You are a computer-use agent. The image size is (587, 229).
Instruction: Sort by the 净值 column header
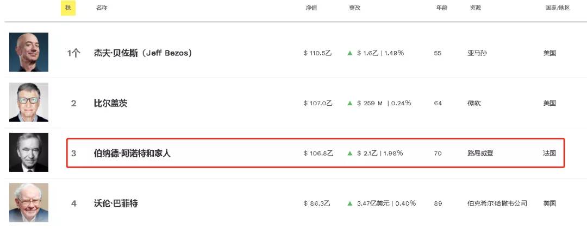(x=311, y=8)
